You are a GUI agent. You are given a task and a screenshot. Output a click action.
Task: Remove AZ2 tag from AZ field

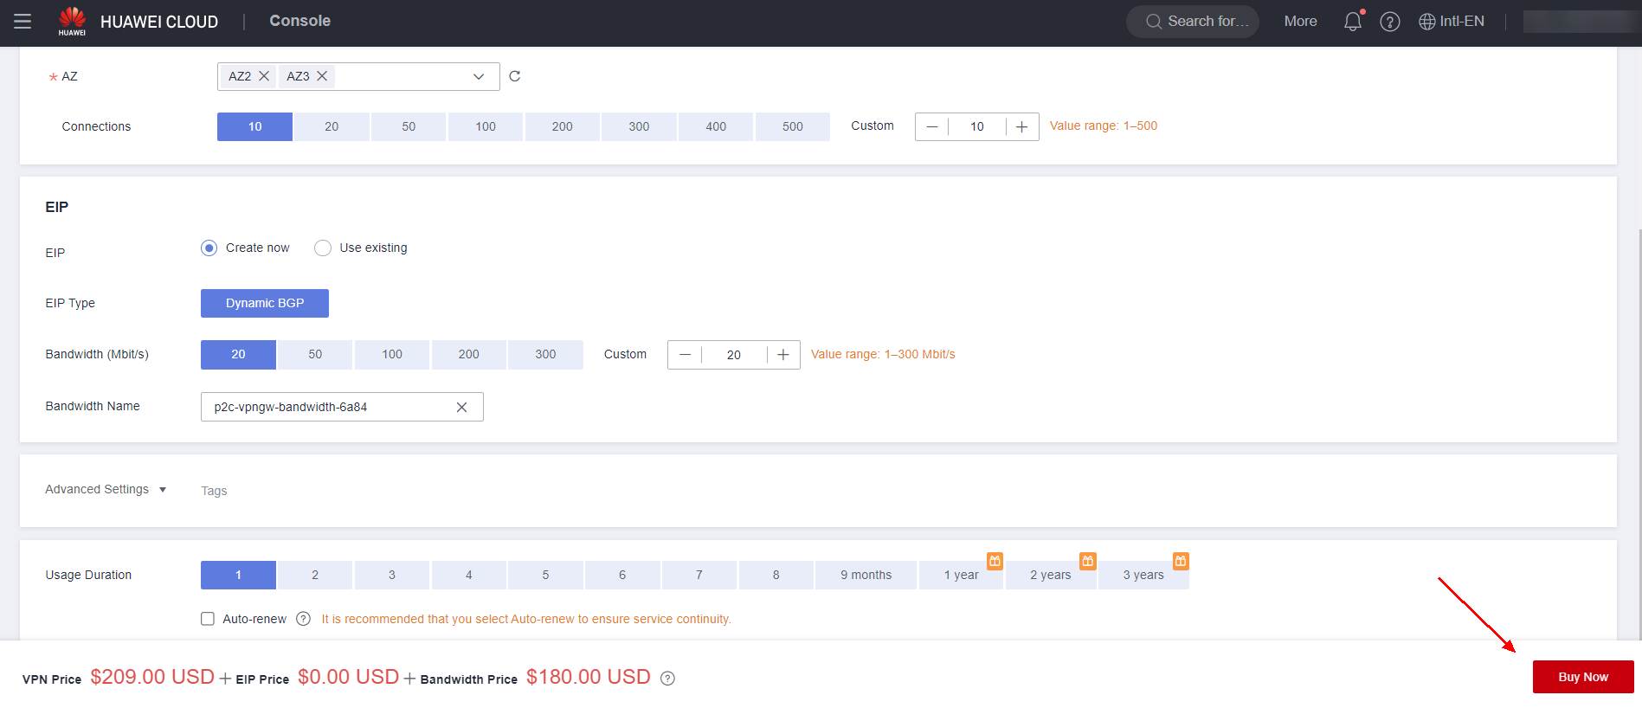[x=264, y=76]
